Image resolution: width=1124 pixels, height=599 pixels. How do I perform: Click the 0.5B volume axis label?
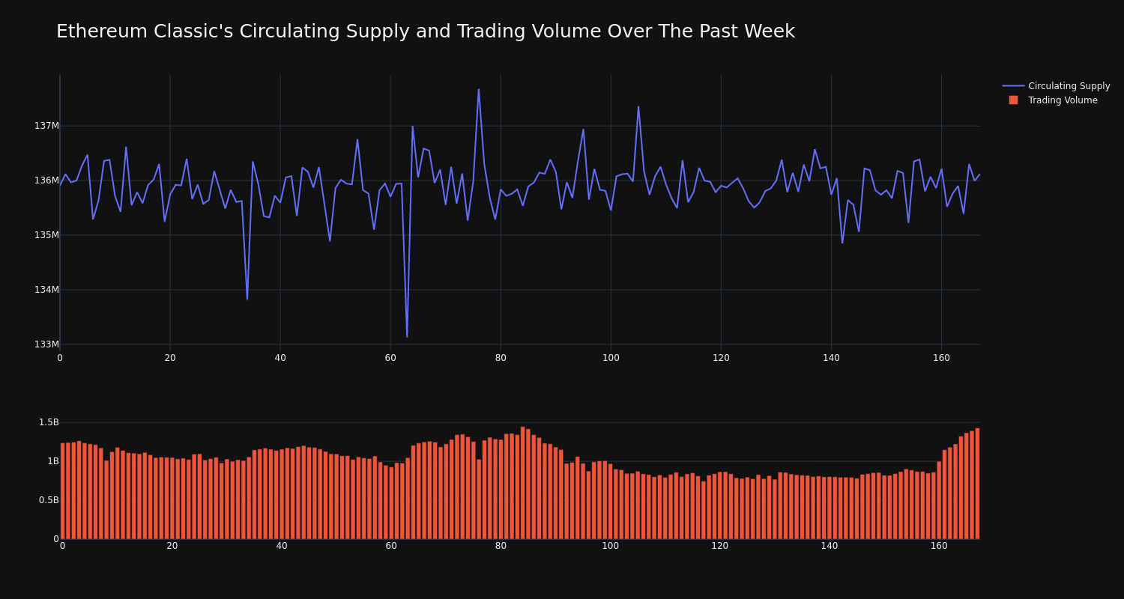(49, 500)
